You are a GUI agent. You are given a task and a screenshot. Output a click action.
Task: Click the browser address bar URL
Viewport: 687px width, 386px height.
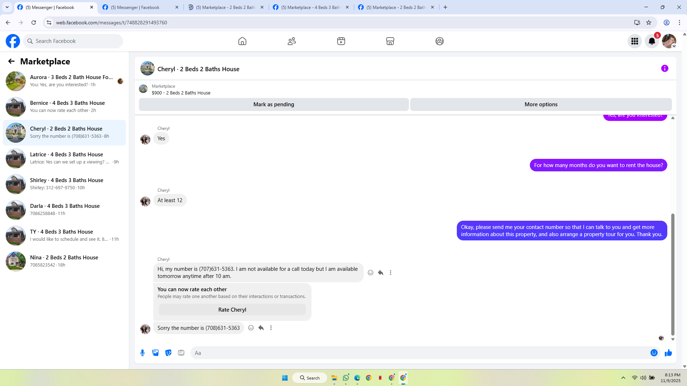(111, 23)
